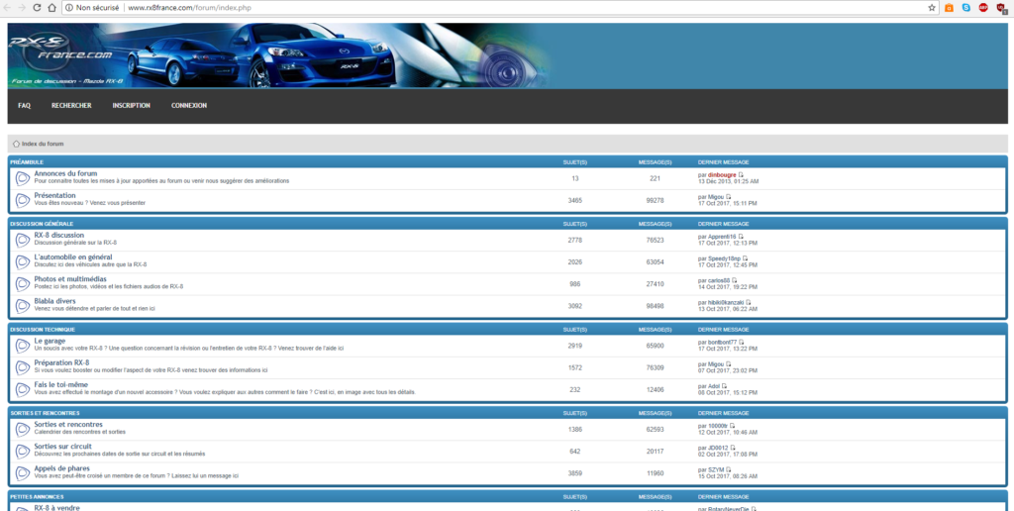
Task: Click the home icon beside Index du forum
Action: point(16,144)
